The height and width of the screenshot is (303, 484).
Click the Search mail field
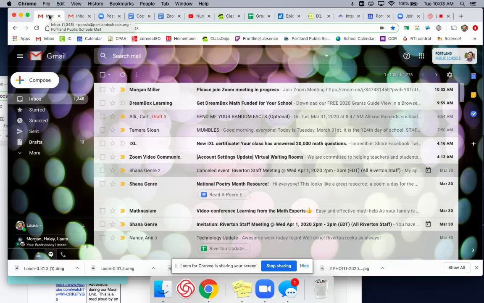click(216, 56)
